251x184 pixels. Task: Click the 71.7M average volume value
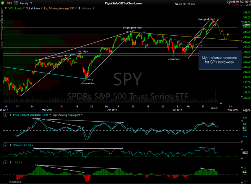(x=191, y=4)
